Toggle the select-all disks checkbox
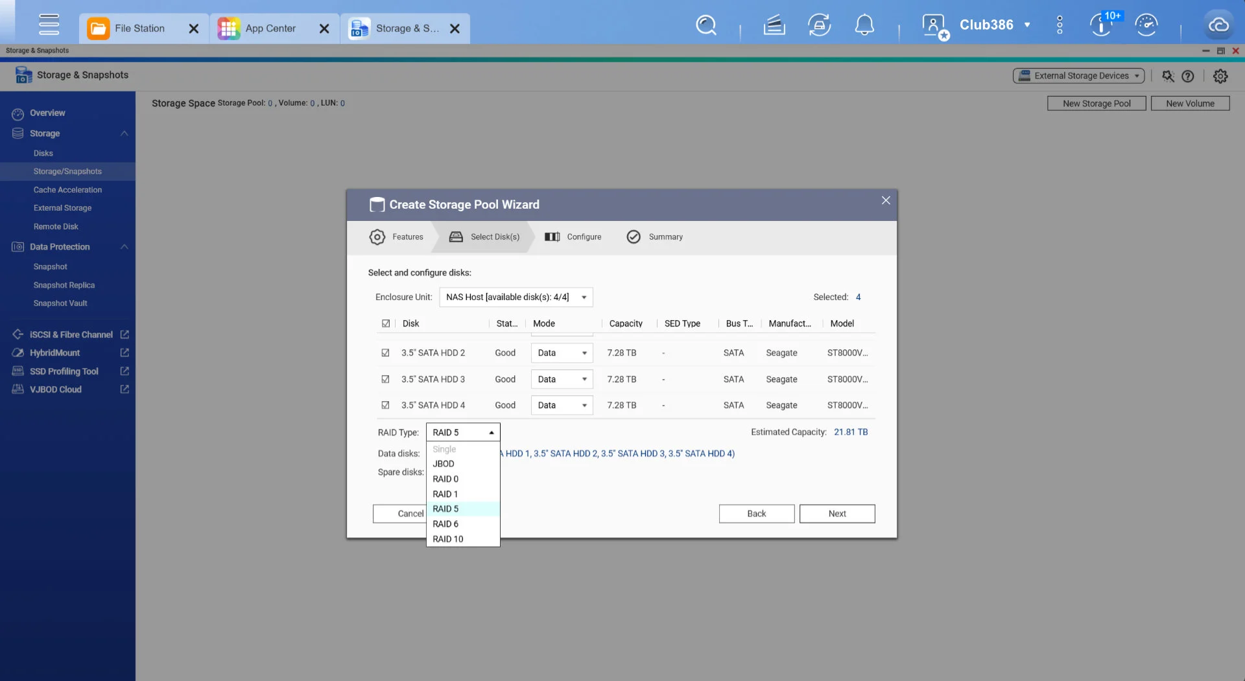Viewport: 1245px width, 681px height. [386, 323]
